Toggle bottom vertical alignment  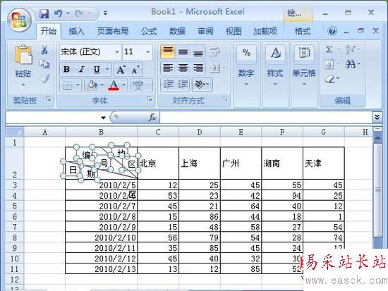point(198,51)
